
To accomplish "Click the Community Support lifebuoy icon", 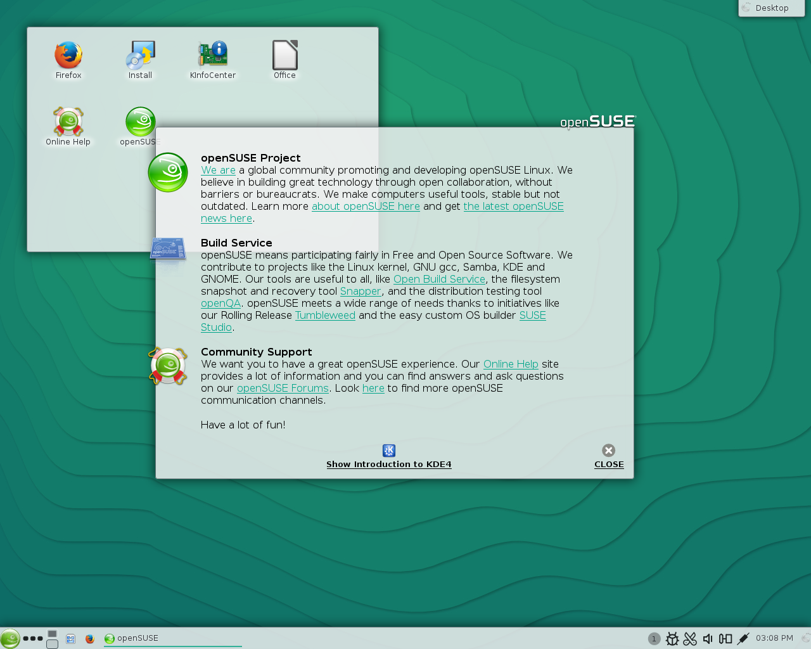I will (168, 366).
